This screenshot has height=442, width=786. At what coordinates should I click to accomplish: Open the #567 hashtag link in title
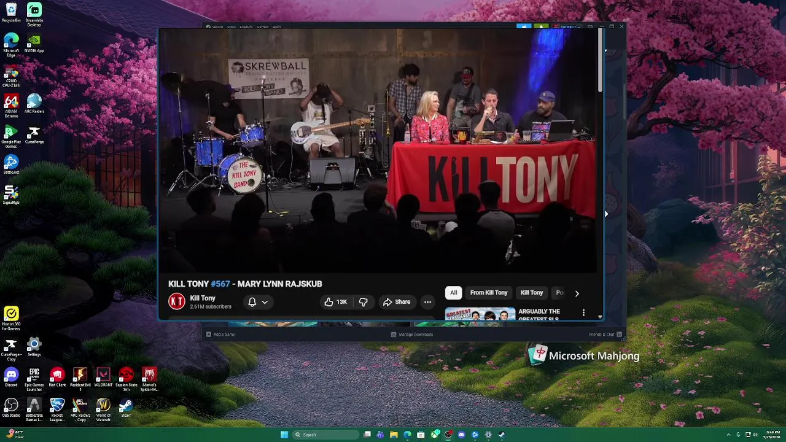[x=220, y=284]
